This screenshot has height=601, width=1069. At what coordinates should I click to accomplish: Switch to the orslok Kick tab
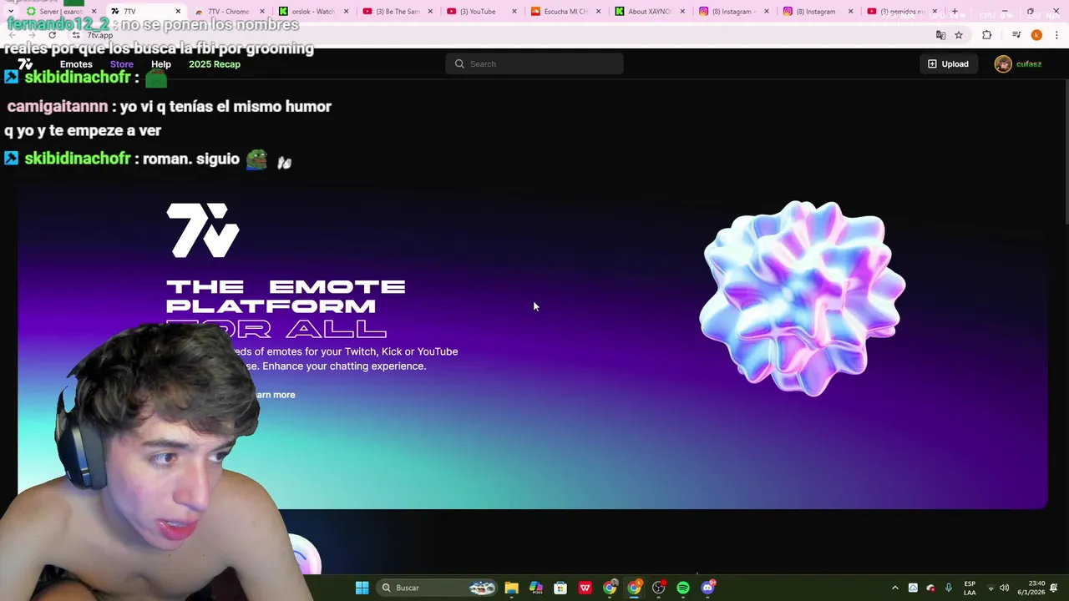tap(312, 12)
